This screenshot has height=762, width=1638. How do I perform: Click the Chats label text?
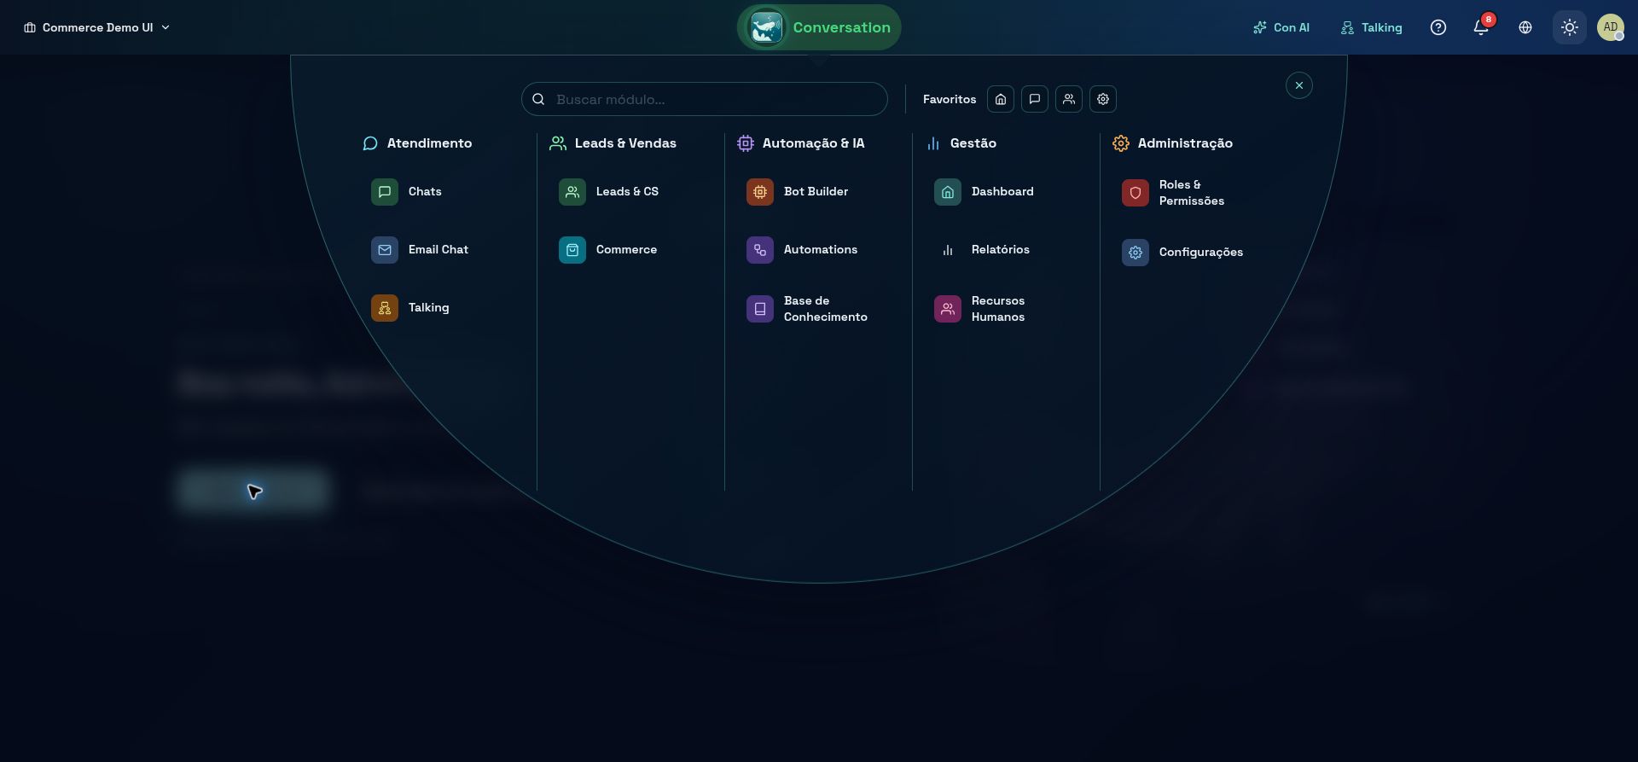pyautogui.click(x=425, y=192)
